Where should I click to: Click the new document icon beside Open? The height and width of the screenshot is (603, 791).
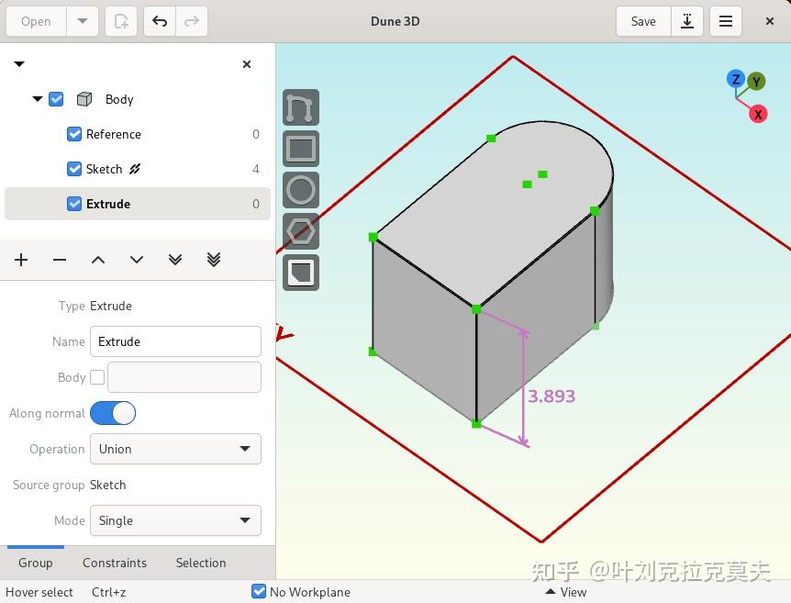point(120,20)
